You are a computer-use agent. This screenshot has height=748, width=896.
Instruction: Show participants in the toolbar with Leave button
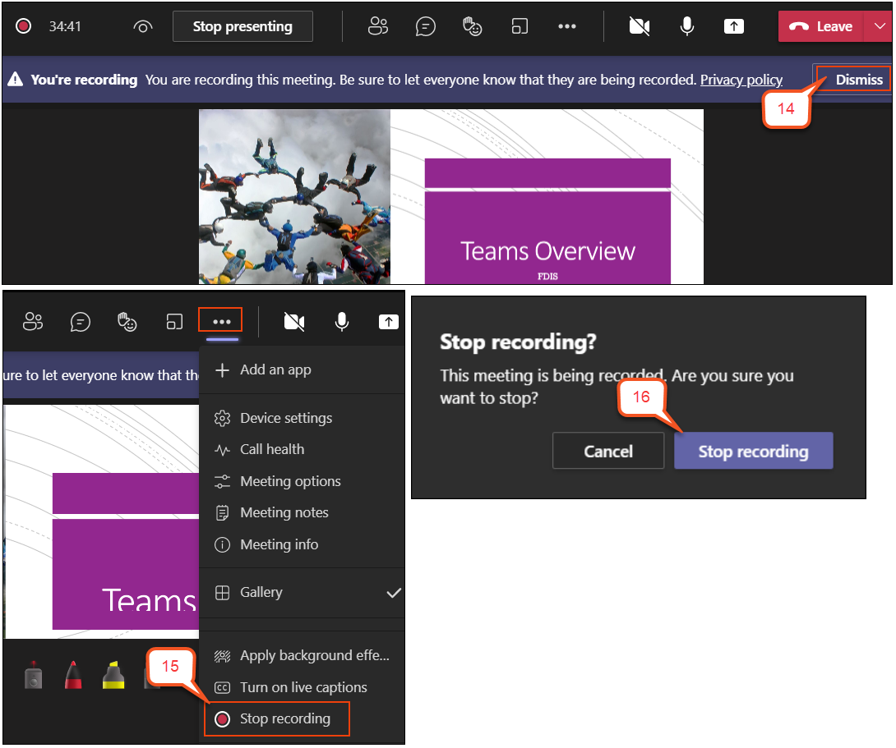coord(377,26)
